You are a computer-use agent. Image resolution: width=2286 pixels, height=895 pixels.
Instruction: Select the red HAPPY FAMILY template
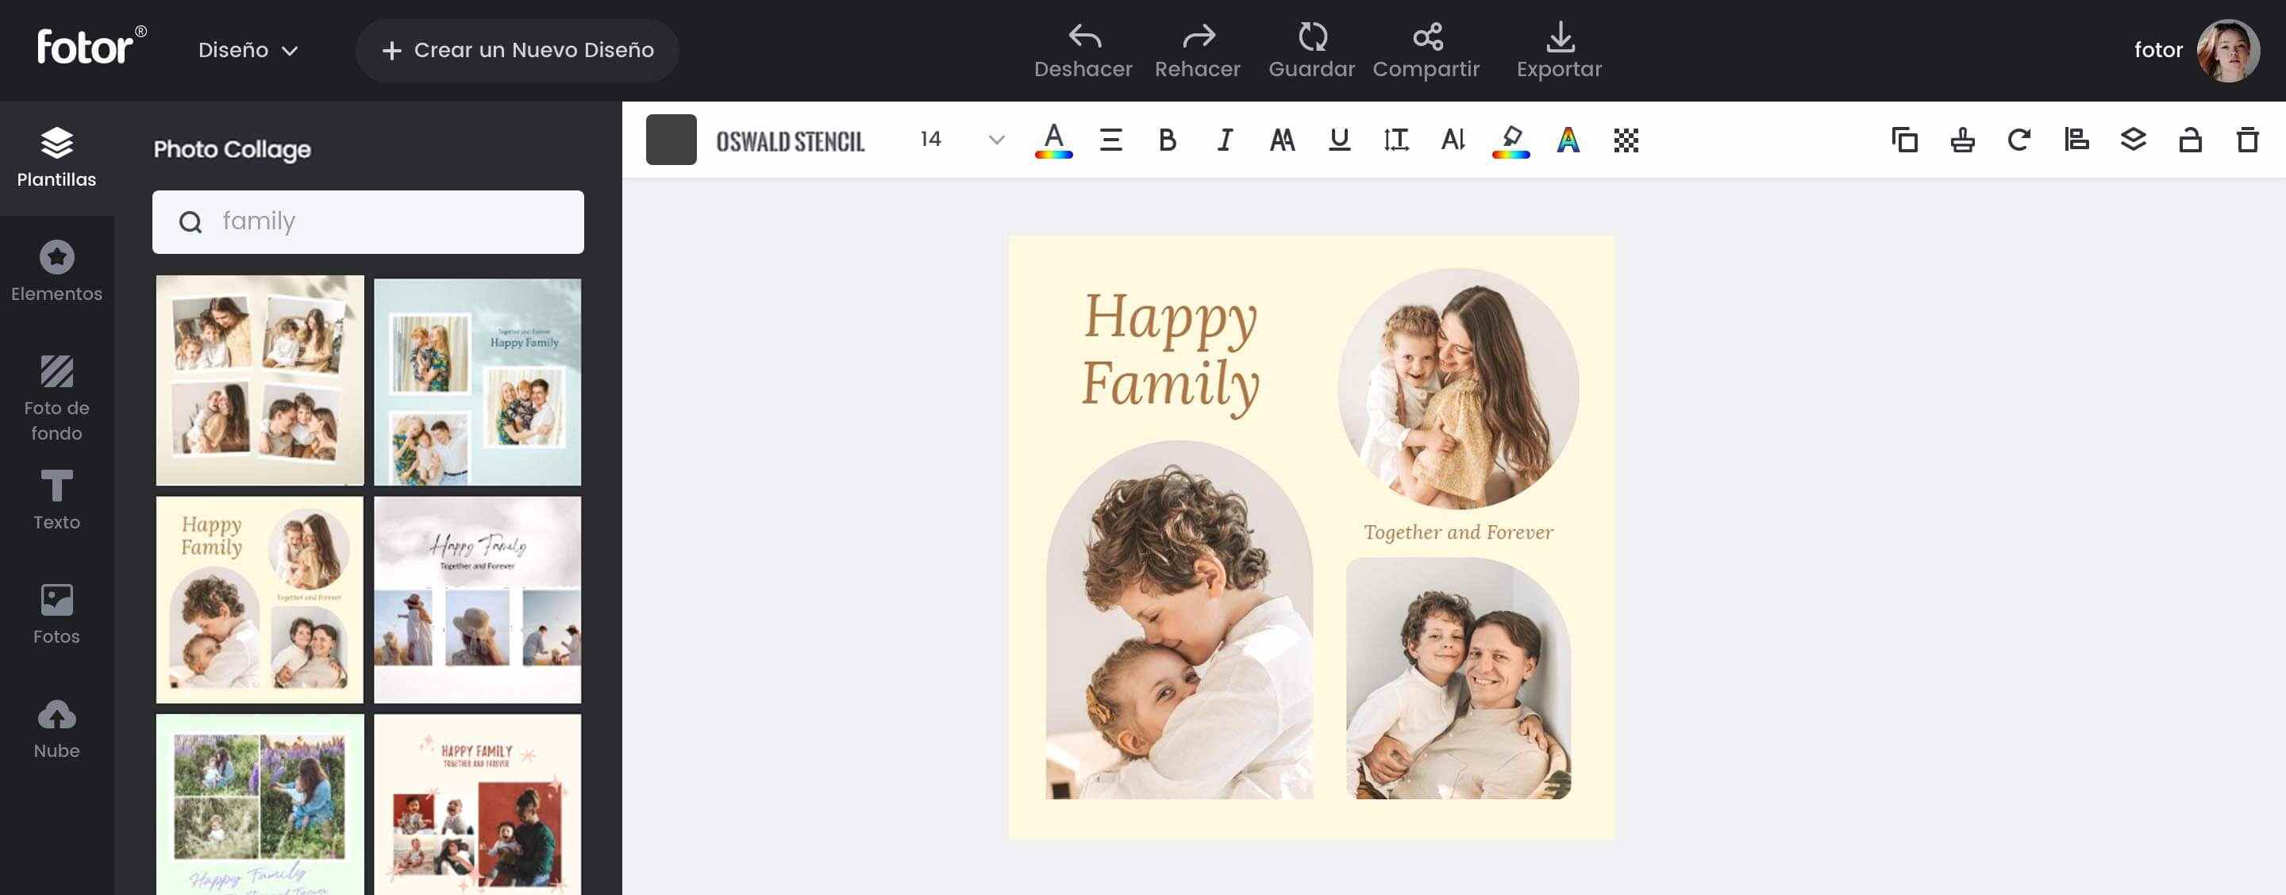477,805
